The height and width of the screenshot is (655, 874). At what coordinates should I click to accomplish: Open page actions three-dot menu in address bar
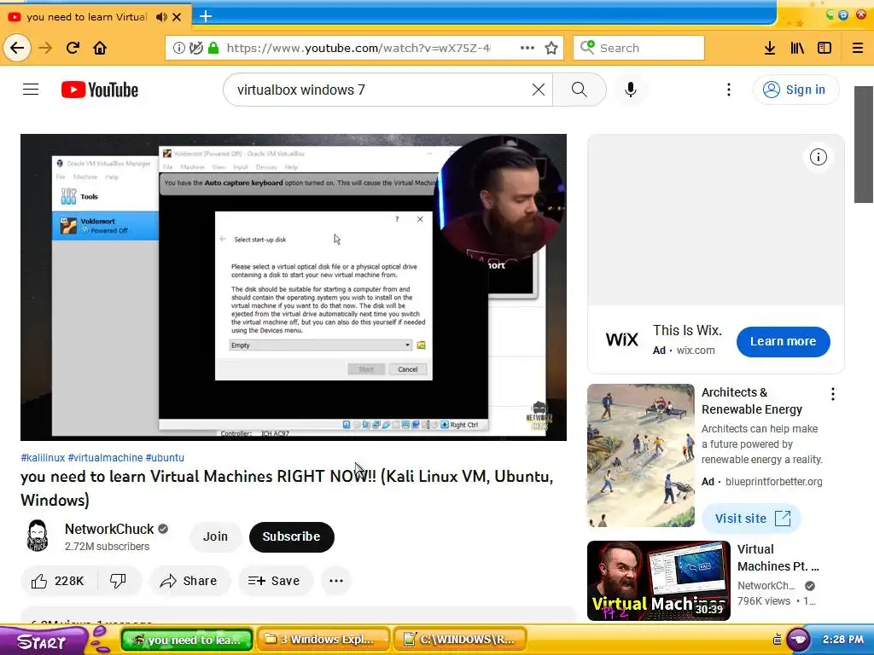527,48
